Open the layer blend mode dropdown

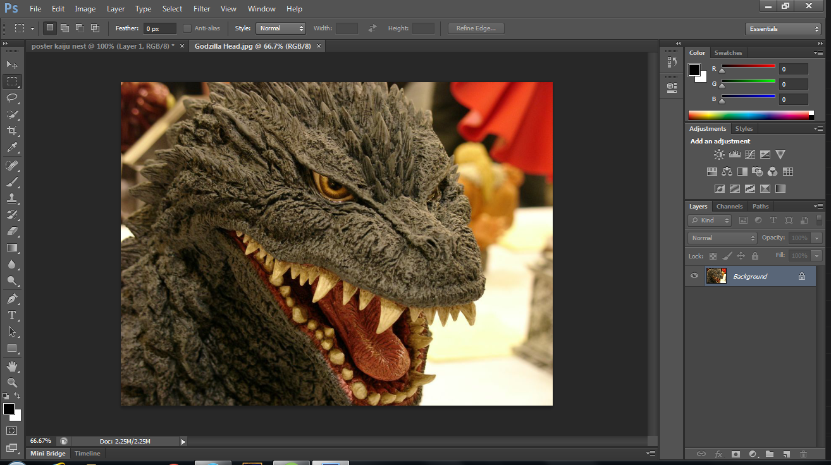pos(722,238)
